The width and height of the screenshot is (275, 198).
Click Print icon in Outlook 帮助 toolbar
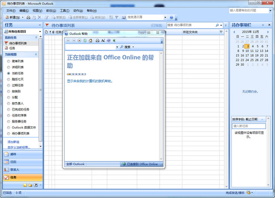point(98,41)
